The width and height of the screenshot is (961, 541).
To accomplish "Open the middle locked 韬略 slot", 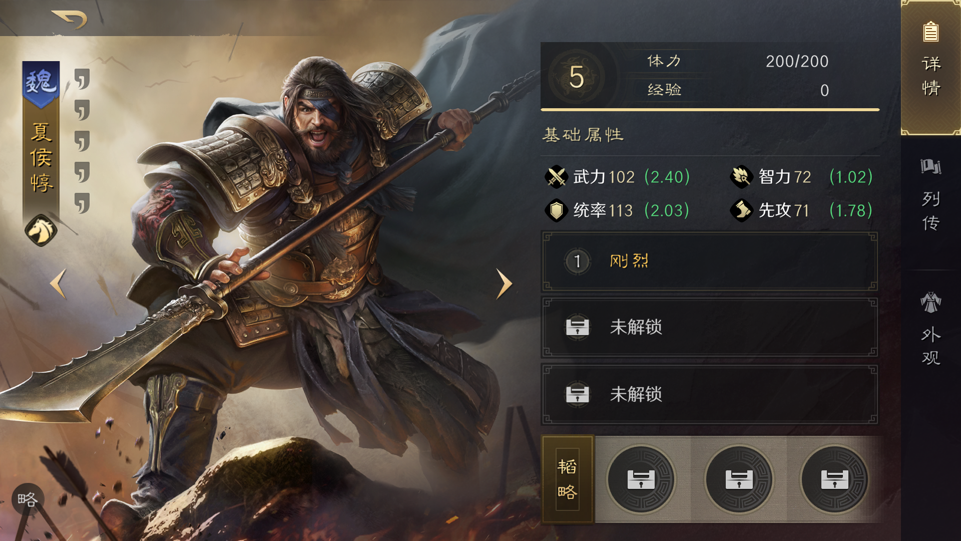I will click(739, 479).
